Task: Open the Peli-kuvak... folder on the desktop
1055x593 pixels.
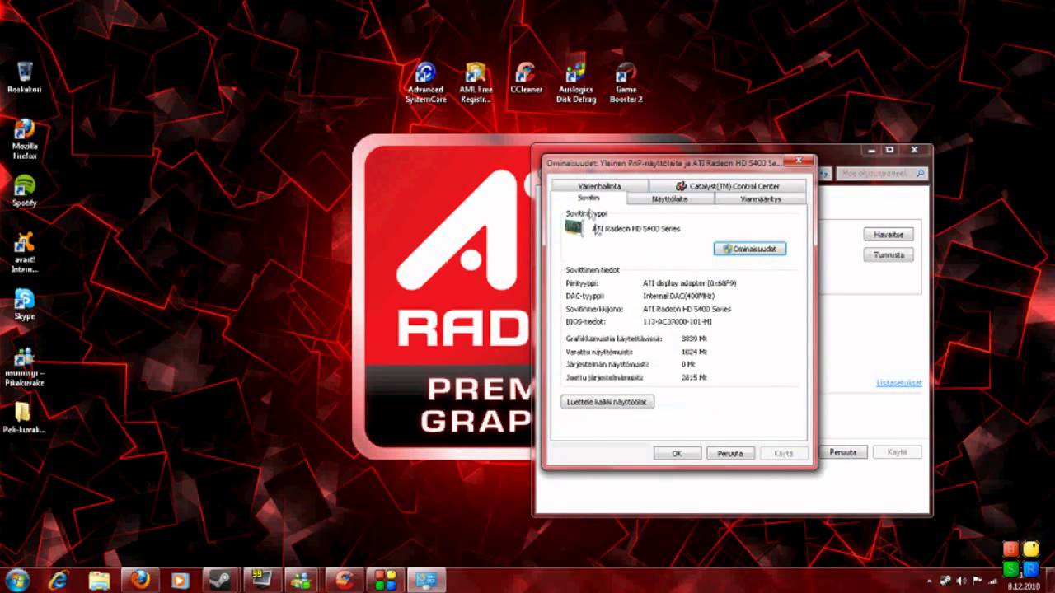Action: click(x=24, y=418)
